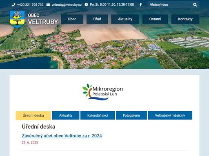Open Závěrečný účet obce Veltruby link

(62, 136)
